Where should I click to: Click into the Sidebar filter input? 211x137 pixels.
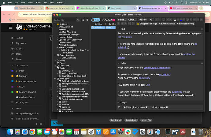(65, 20)
